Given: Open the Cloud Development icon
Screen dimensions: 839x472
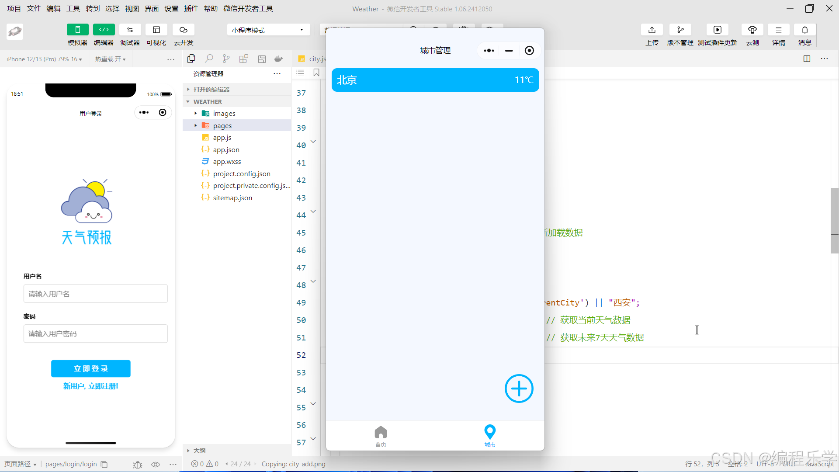Looking at the screenshot, I should point(184,30).
